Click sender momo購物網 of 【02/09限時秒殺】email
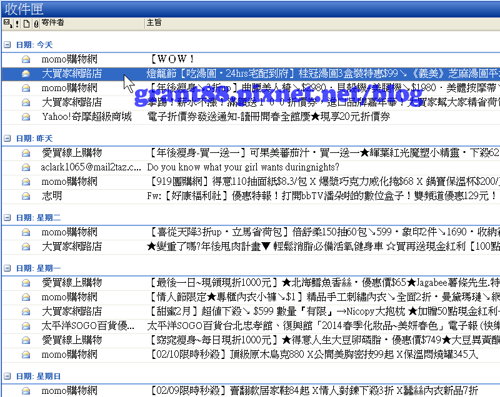This screenshot has width=500, height=397. (x=69, y=391)
